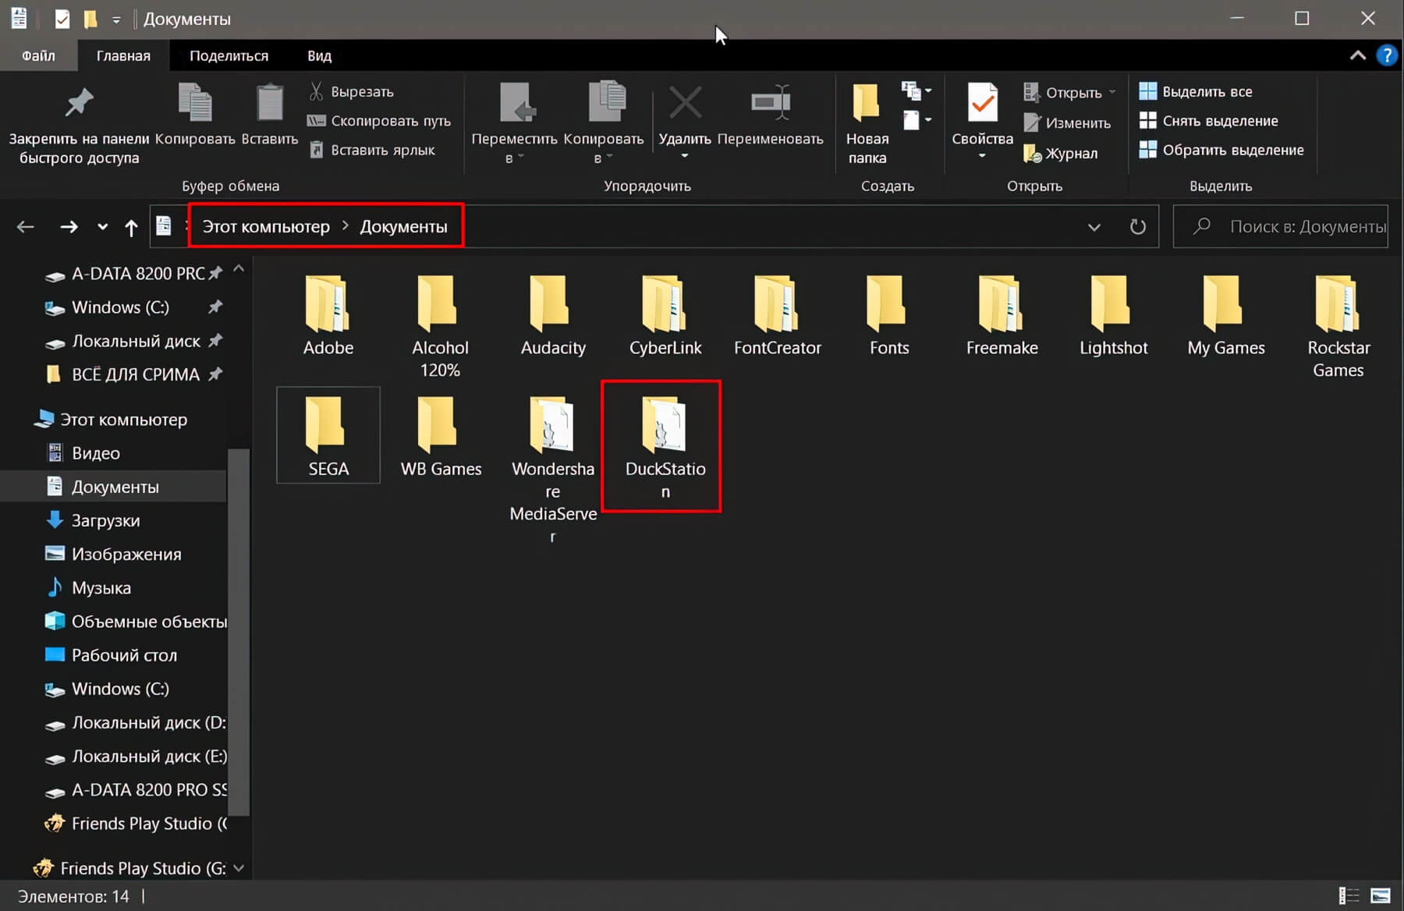Switch to large icons view
This screenshot has width=1404, height=911.
[1381, 895]
